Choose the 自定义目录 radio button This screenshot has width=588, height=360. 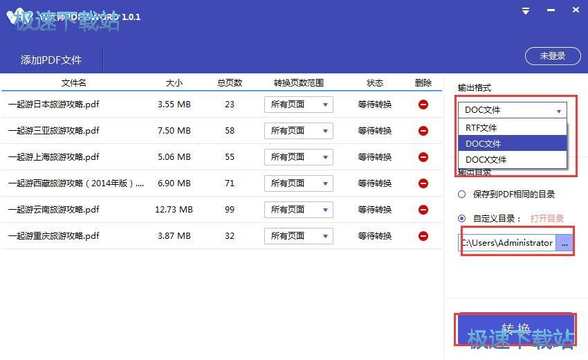461,218
